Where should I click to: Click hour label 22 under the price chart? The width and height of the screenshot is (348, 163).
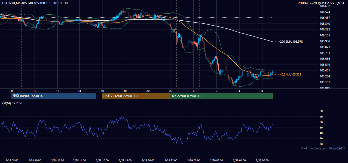(171, 91)
